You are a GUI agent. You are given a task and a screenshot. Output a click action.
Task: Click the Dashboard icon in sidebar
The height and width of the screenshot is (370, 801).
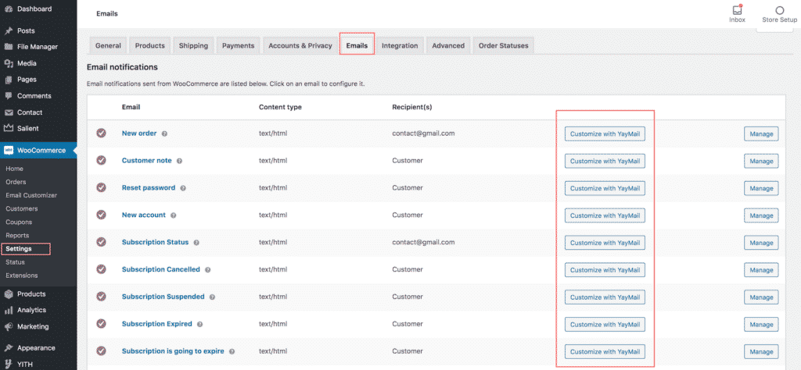[8, 9]
